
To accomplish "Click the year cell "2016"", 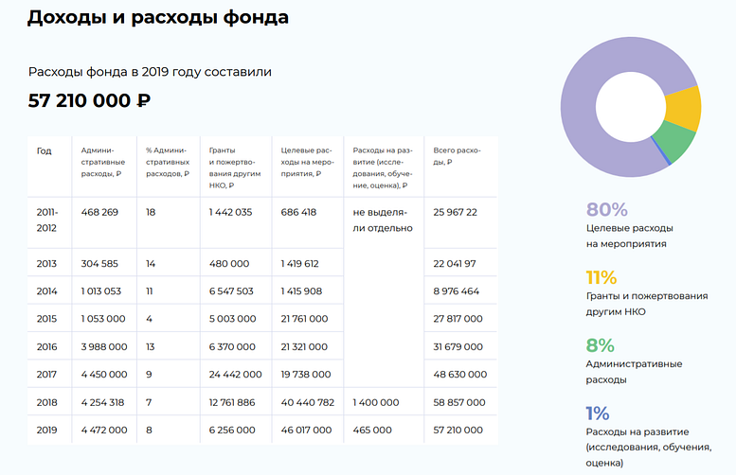I will pos(47,347).
